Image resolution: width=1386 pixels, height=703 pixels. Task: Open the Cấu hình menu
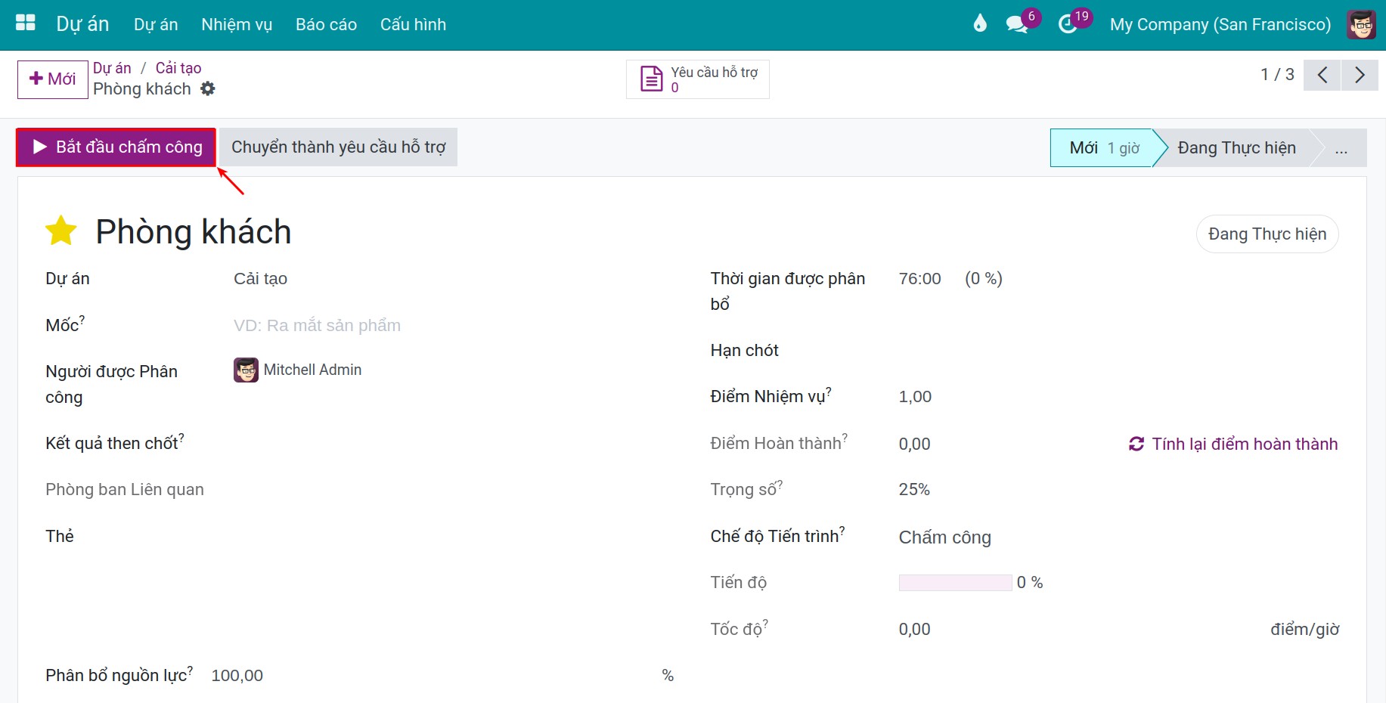413,24
